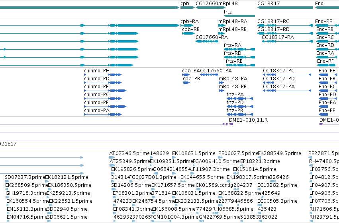Select the frtz gene label
339x223 pixels.
coord(227,12)
